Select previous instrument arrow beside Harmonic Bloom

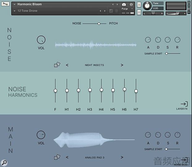113,4
